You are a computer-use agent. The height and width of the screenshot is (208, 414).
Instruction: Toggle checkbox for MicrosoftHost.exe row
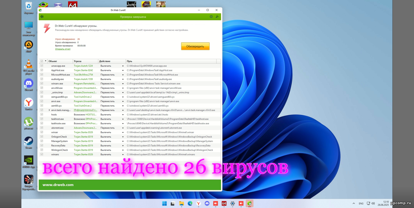pos(42,75)
